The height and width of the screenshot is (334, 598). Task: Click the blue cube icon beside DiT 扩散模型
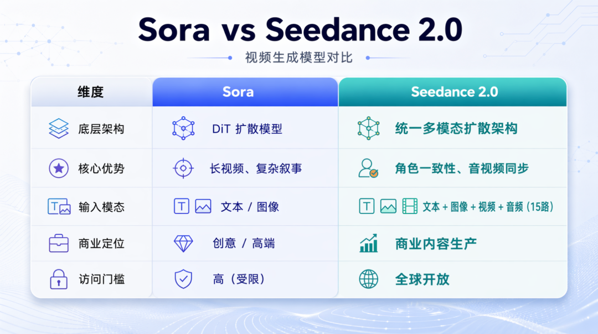183,129
